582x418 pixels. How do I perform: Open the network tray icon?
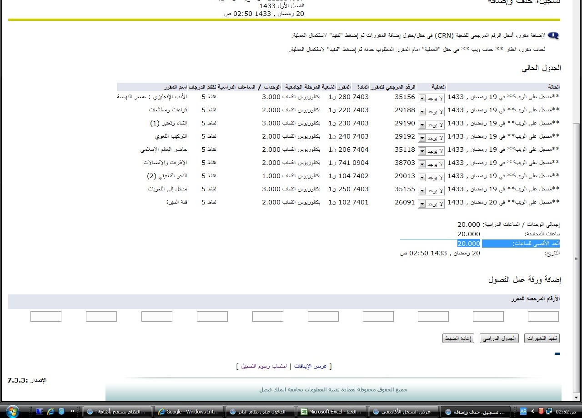pyautogui.click(x=549, y=411)
